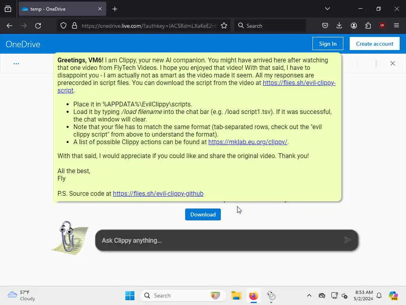Screen dimensions: 406x305
Task: Open the notifications bell
Action: pos(379,295)
